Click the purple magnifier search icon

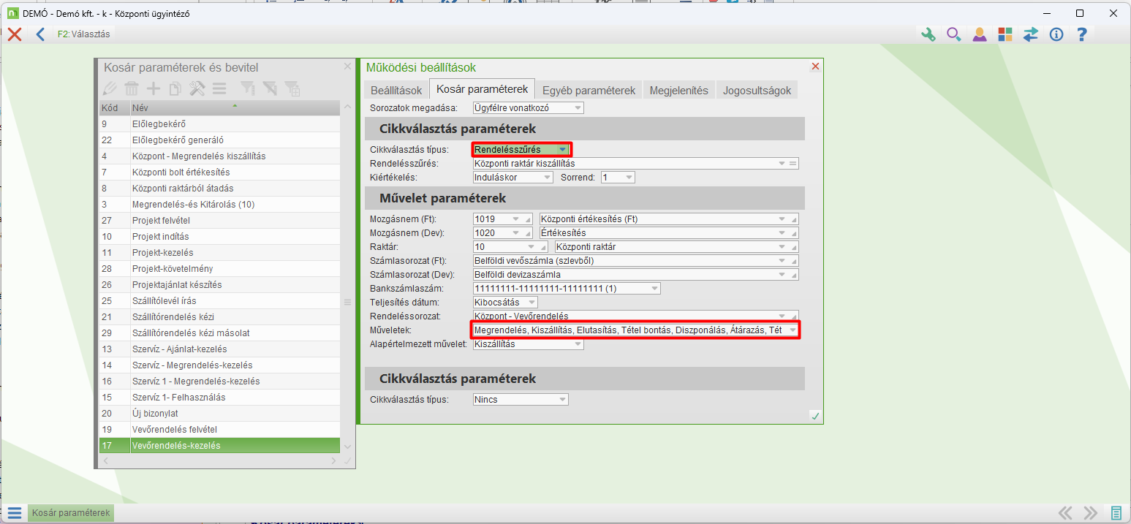954,34
